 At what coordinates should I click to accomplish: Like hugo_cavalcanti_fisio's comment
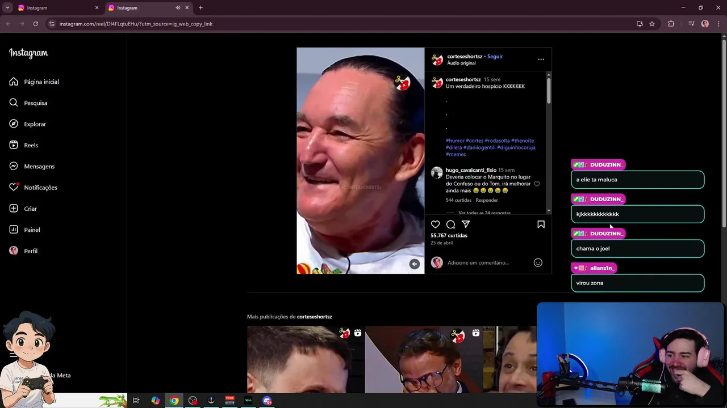[537, 184]
